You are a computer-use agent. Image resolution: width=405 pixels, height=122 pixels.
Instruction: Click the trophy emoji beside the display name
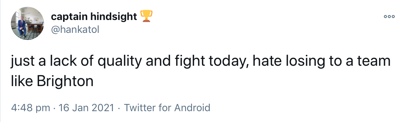pos(146,16)
